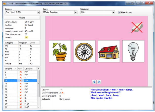Click the ELW row in category table
This screenshot has height=112, width=155.
[22, 55]
